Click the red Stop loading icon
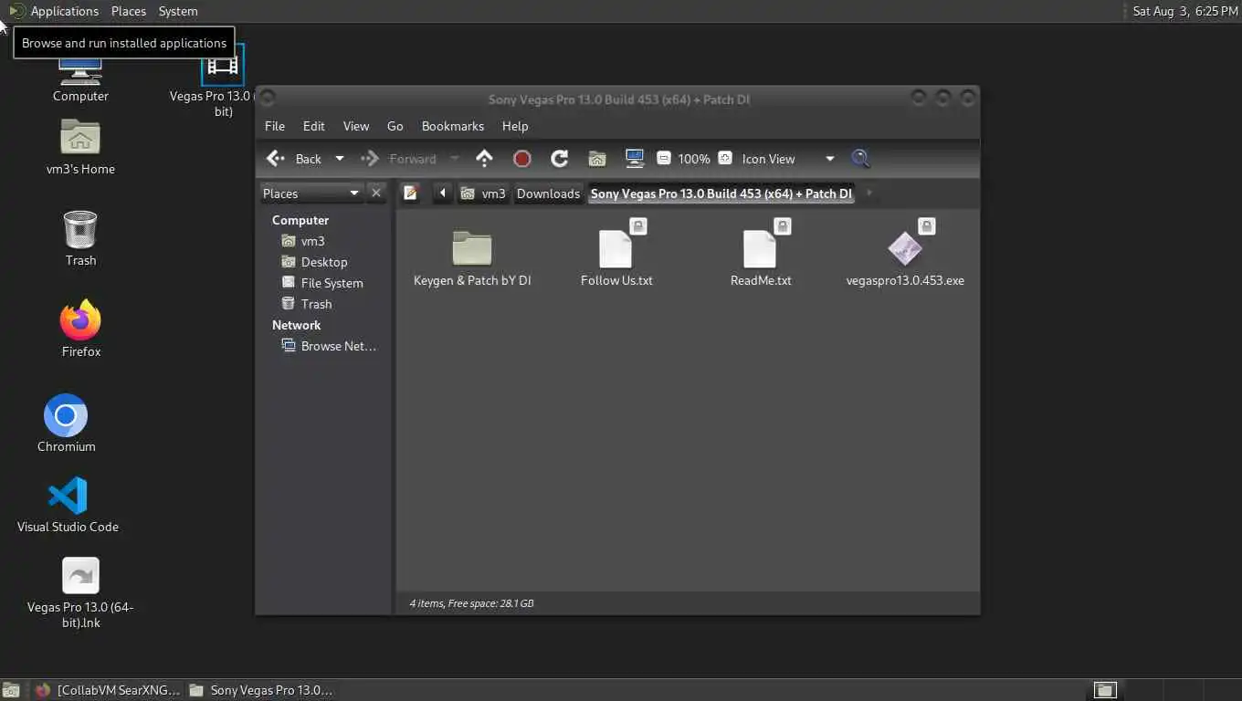The height and width of the screenshot is (701, 1242). tap(522, 159)
